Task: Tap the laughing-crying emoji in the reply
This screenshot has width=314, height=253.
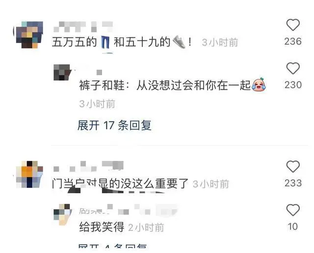Action: pos(259,85)
